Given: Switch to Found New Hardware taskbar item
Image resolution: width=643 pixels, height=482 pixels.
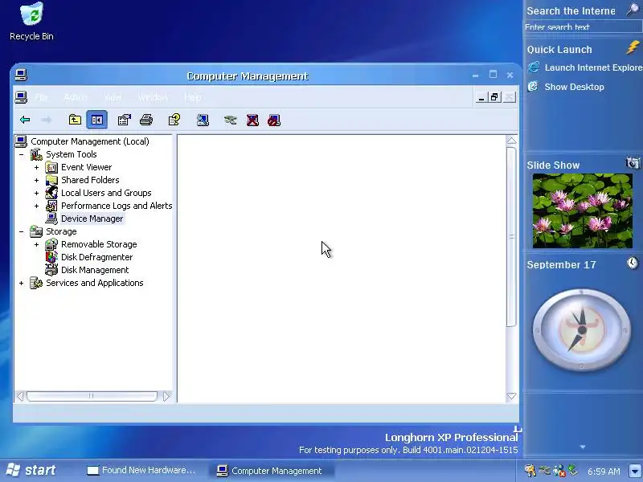Looking at the screenshot, I should click(x=141, y=470).
